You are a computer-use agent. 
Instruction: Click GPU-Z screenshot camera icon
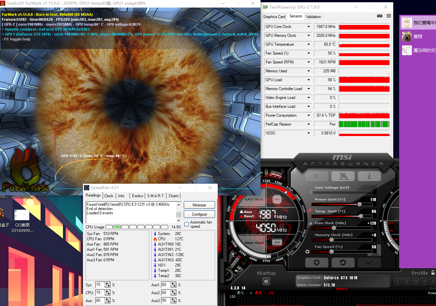[x=380, y=16]
